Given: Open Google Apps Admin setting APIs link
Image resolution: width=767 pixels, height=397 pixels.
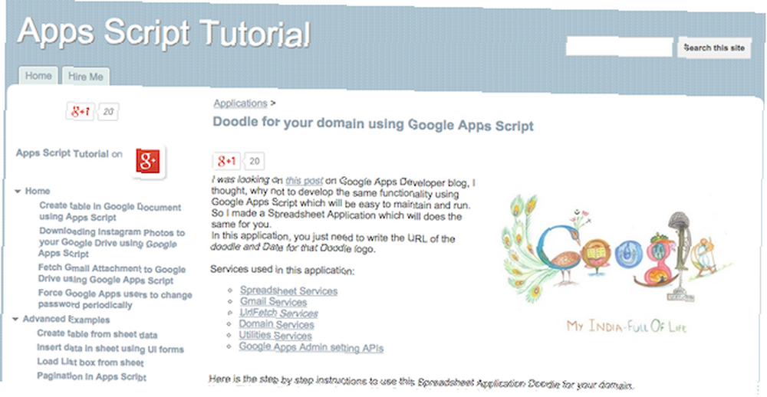Looking at the screenshot, I should click(x=311, y=348).
